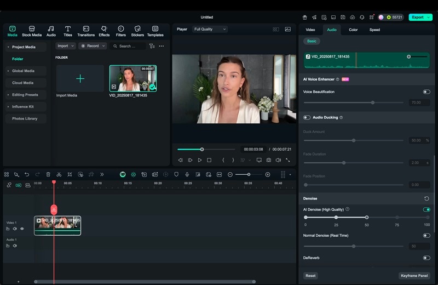Click the marker shield icon
438x285 pixels.
pyautogui.click(x=176, y=174)
